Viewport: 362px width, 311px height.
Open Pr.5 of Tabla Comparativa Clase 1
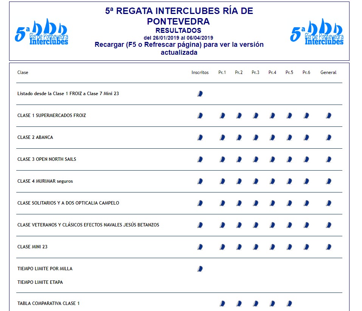click(289, 303)
